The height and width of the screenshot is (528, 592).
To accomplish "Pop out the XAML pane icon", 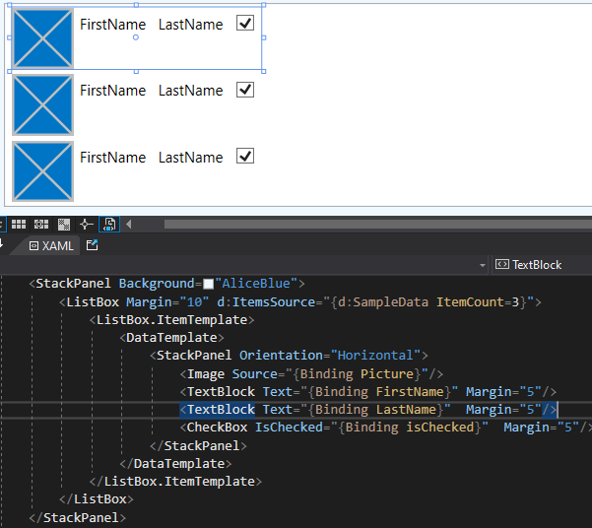I will point(92,245).
